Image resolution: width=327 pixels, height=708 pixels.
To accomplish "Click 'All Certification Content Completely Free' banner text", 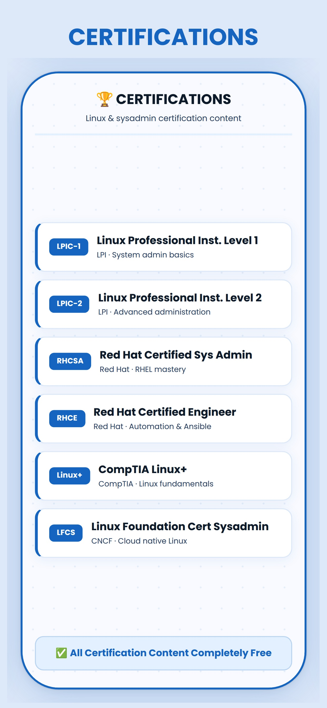I will point(171,653).
